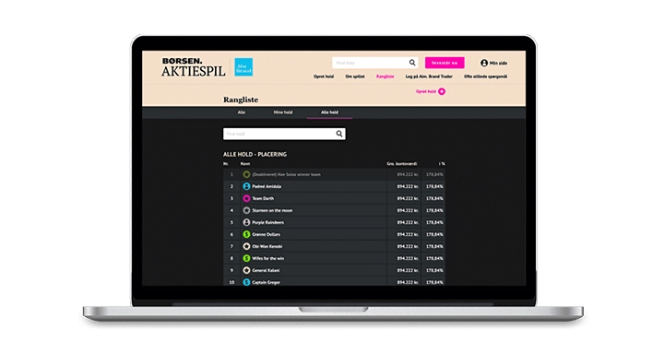664x352 pixels.
Task: Select the Alle hold tab
Action: pos(329,112)
